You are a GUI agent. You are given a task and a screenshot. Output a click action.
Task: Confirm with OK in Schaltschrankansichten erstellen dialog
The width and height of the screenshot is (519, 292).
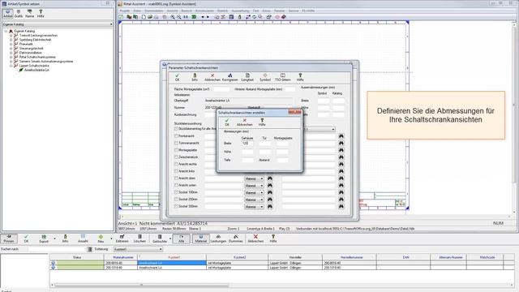coord(227,122)
